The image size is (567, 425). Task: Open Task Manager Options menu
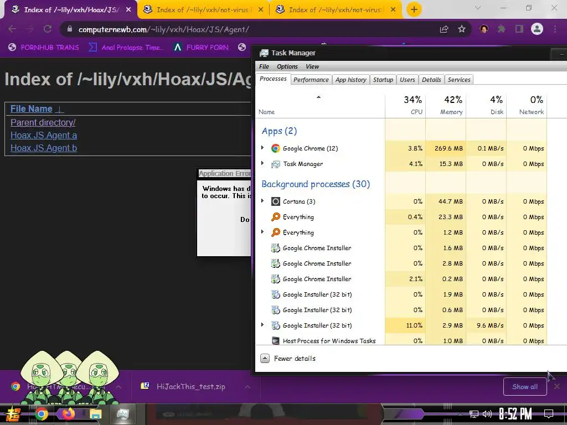coord(287,66)
